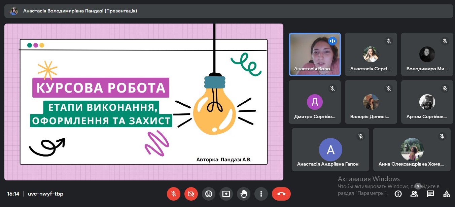Toggle the muted microphone button

click(x=174, y=194)
